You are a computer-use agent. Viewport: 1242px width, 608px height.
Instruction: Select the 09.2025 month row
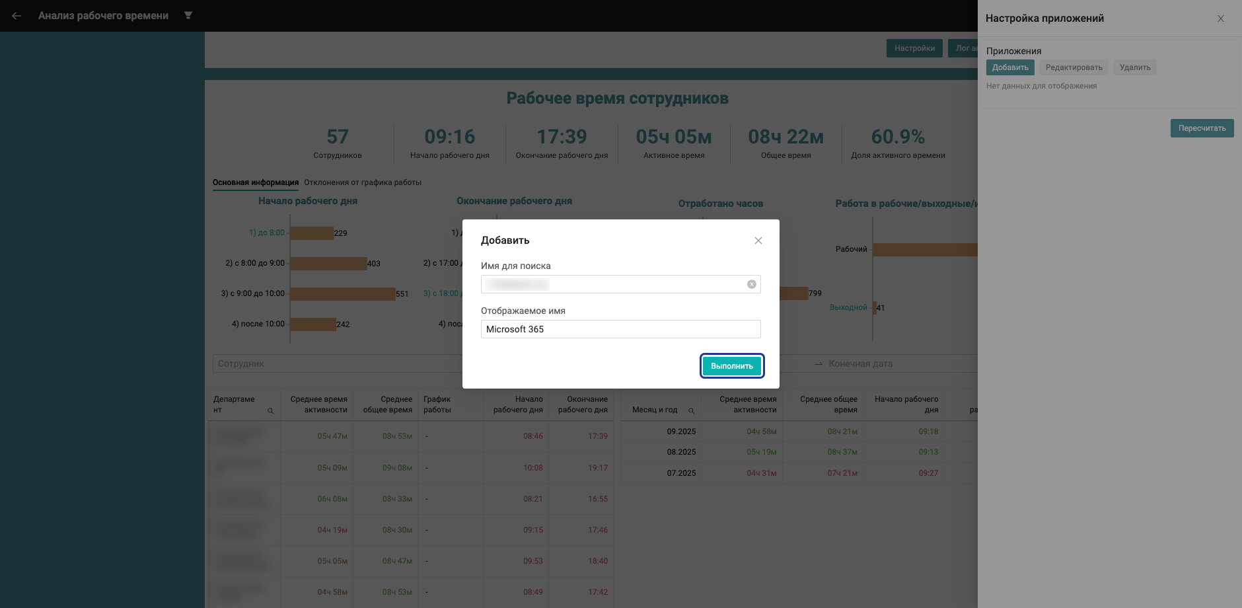[681, 432]
